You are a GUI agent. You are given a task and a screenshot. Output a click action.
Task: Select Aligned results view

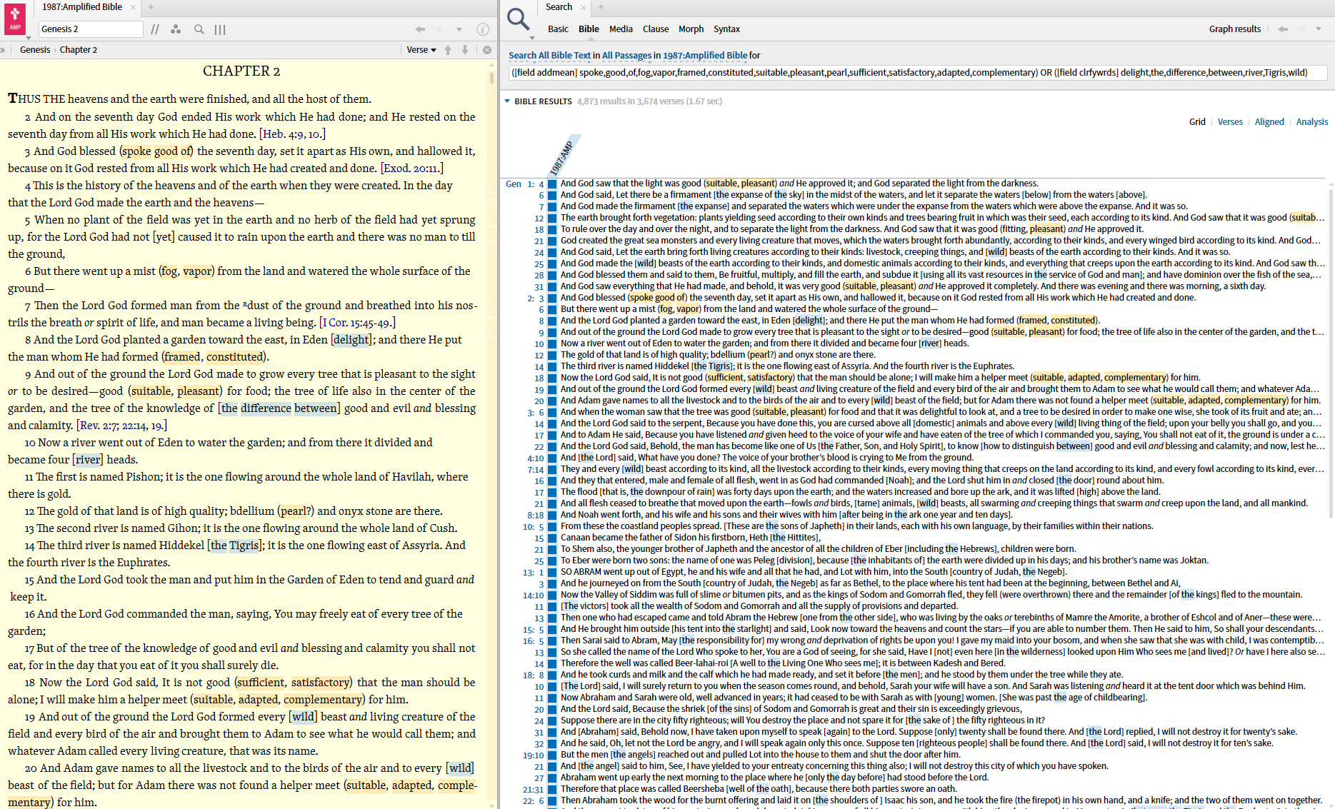pyautogui.click(x=1269, y=122)
